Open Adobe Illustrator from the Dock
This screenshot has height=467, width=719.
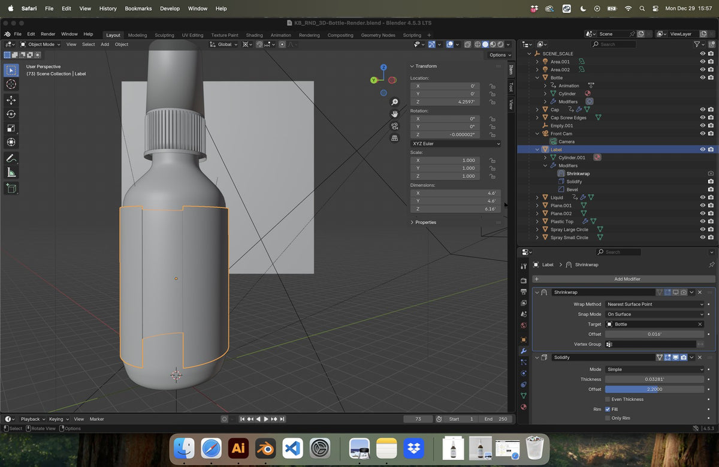[238, 448]
